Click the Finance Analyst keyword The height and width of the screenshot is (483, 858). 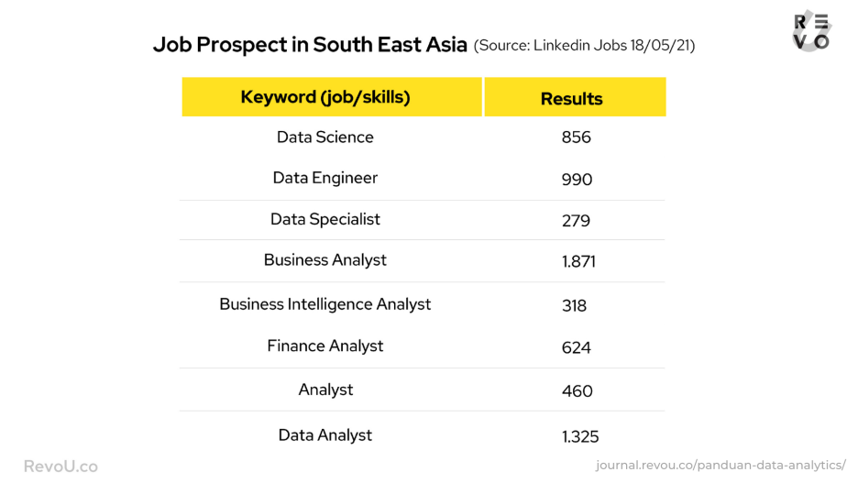click(x=325, y=346)
